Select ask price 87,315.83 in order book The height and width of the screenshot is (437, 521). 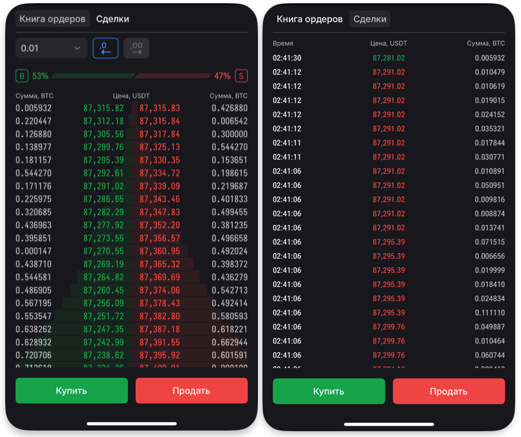coord(160,108)
